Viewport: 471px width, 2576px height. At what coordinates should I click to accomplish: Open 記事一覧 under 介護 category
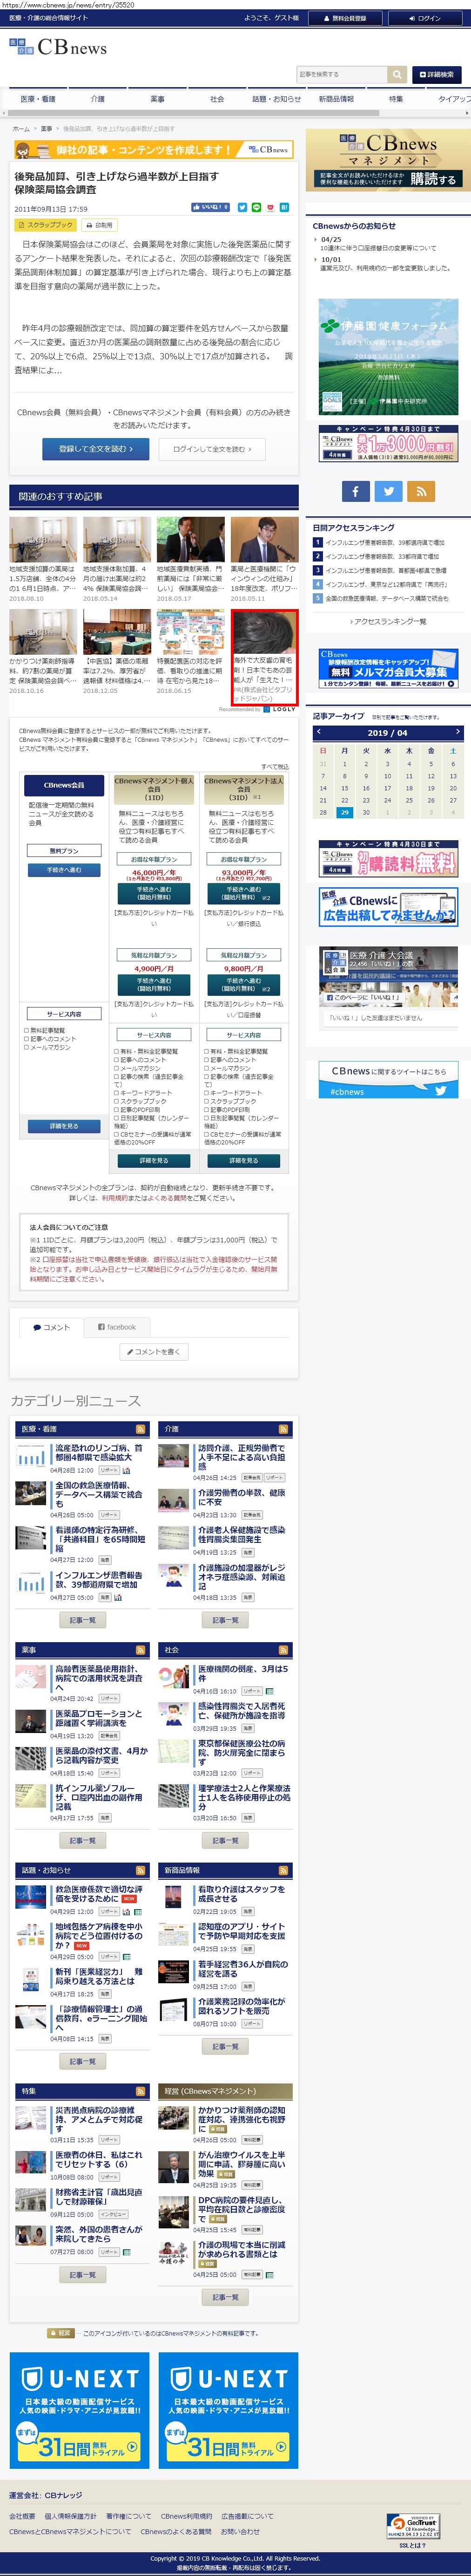pos(226,1620)
